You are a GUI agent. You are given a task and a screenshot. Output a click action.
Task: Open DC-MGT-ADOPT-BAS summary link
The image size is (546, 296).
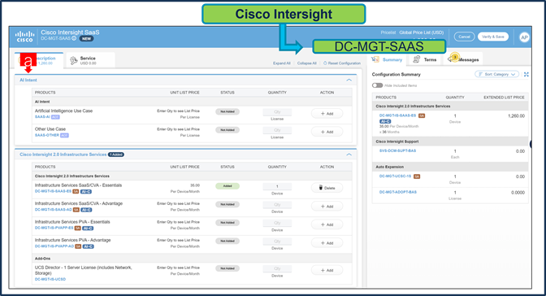click(x=398, y=192)
